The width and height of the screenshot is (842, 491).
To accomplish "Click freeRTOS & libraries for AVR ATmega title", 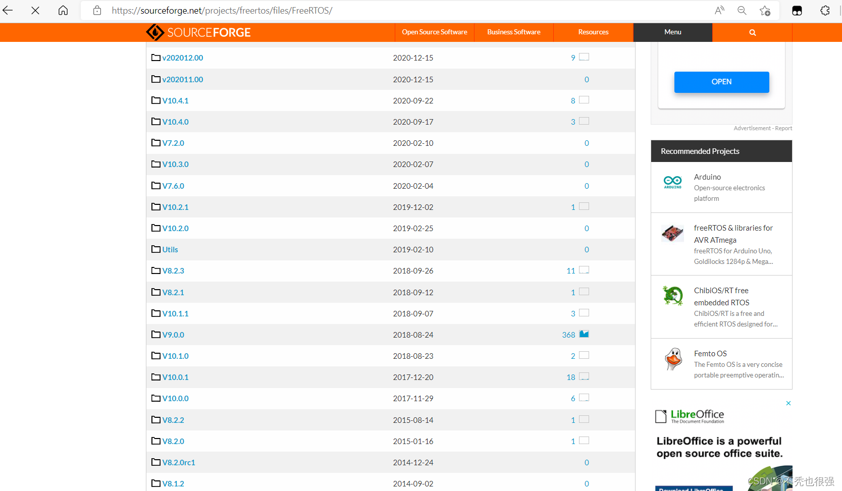I will click(x=733, y=234).
